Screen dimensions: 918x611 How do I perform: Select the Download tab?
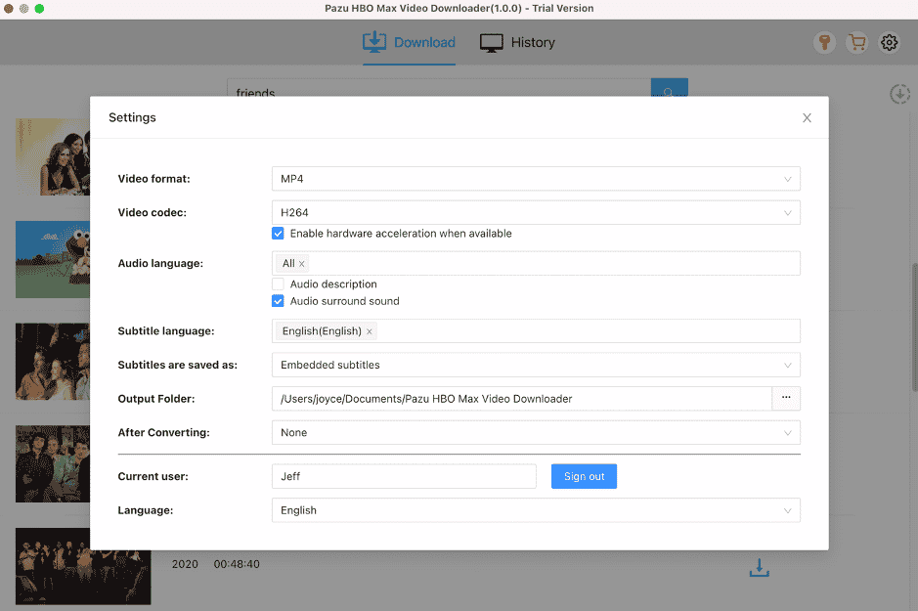point(410,42)
